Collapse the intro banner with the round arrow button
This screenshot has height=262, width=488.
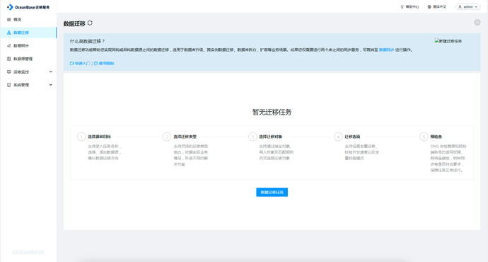tap(477, 23)
